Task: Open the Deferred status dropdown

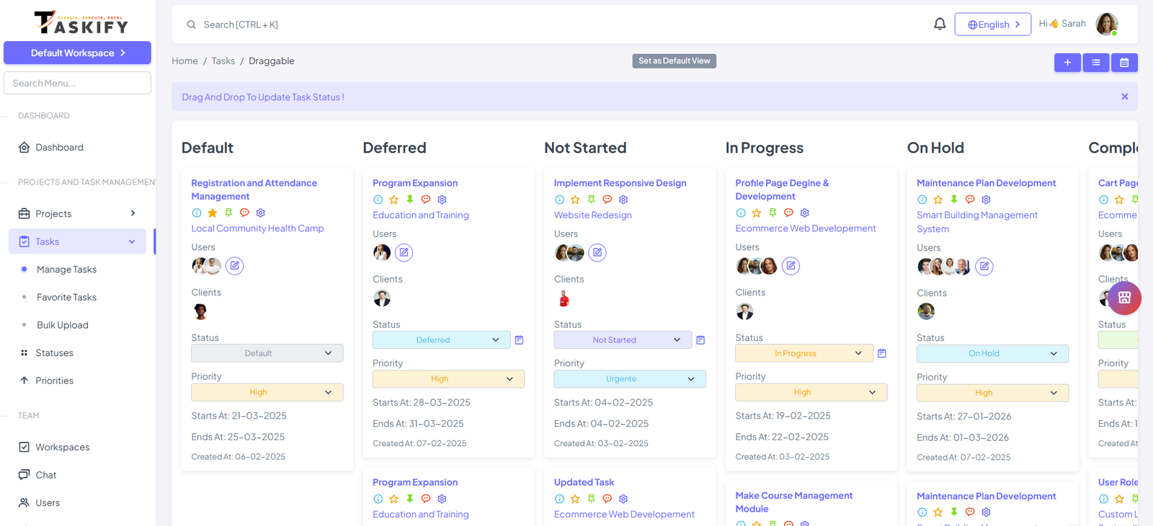Action: tap(441, 340)
